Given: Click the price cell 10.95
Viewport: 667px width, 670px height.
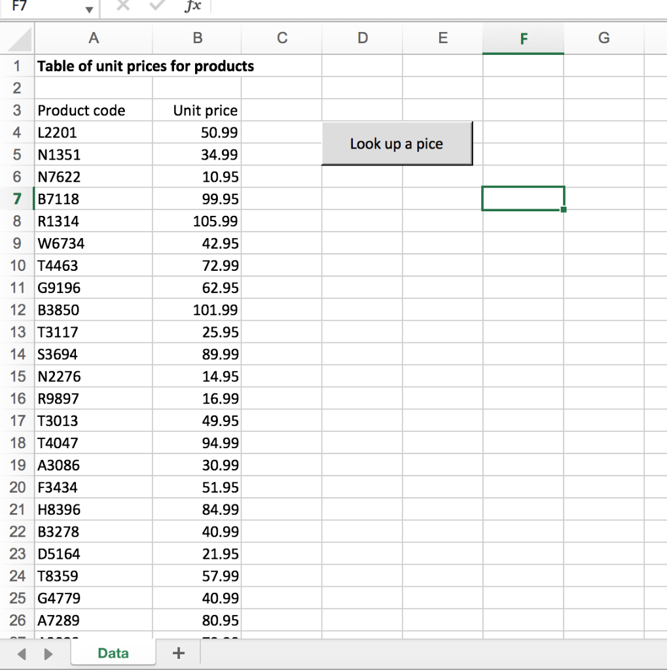Looking at the screenshot, I should click(x=197, y=177).
